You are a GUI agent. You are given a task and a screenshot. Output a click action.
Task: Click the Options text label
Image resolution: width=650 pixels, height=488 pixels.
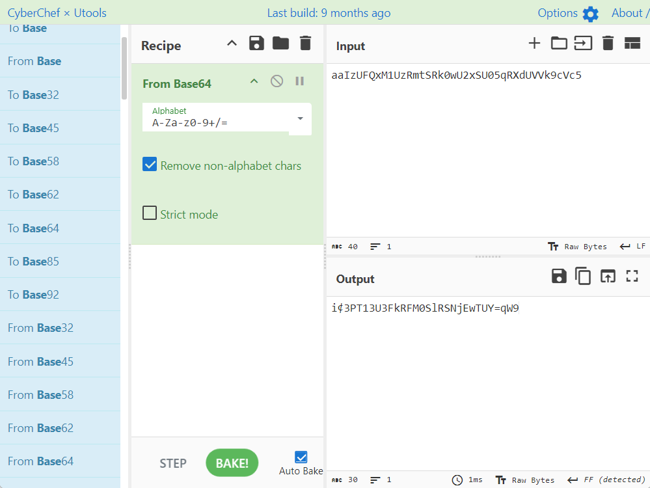point(558,13)
